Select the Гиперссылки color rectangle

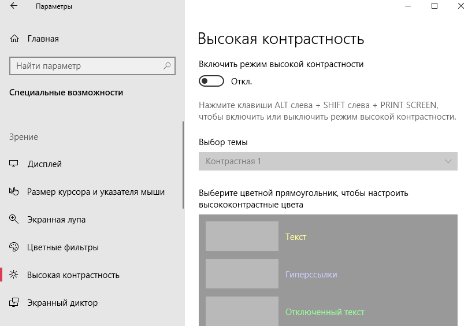[242, 274]
